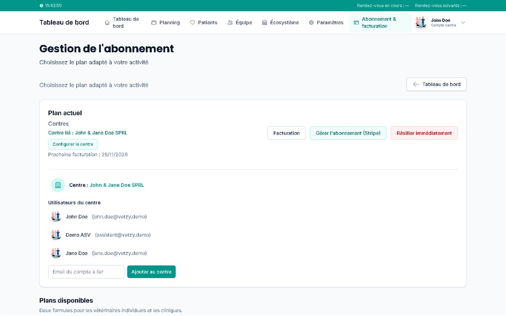Click Demo ASV's avatar in users list

[56, 235]
